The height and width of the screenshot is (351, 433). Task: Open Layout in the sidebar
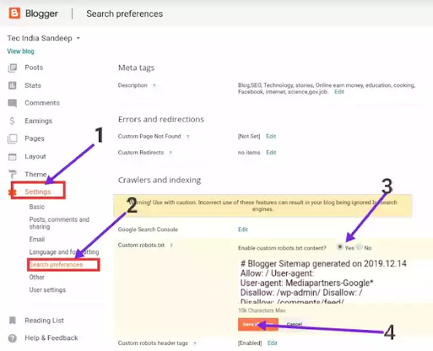click(35, 156)
